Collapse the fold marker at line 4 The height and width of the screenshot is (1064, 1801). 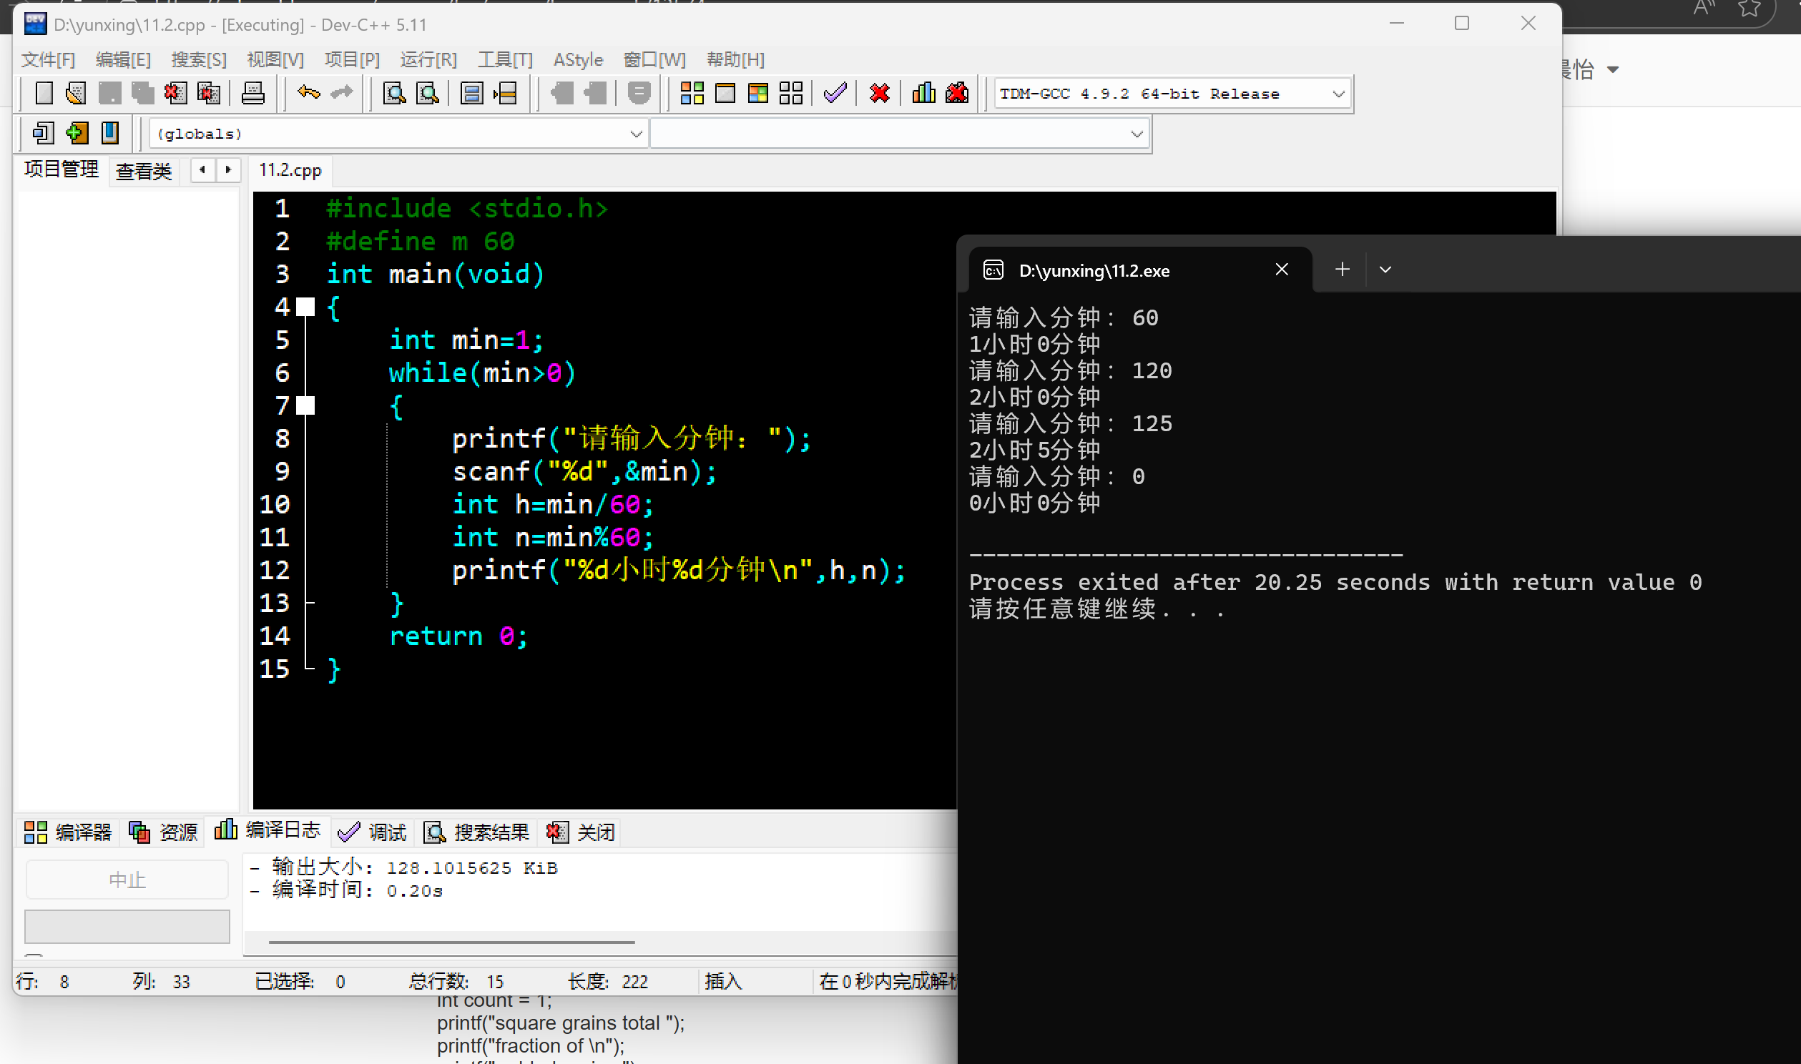click(x=306, y=307)
